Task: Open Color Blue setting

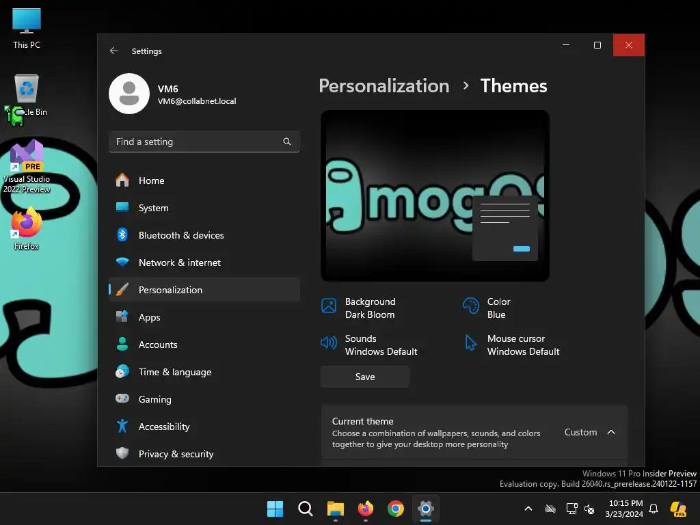Action: 487,308
